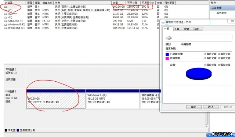The width and height of the screenshot is (235, 137).
Task: Click the 磁碟 2 removable disk icon
Action: point(7,69)
